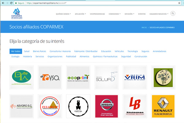Open the Fulcrum logo card
Viewport: 184px width, 123px height.
(x=50, y=106)
